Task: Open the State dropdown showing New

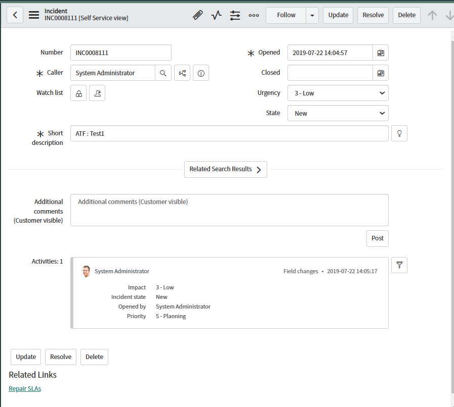Action: point(338,113)
